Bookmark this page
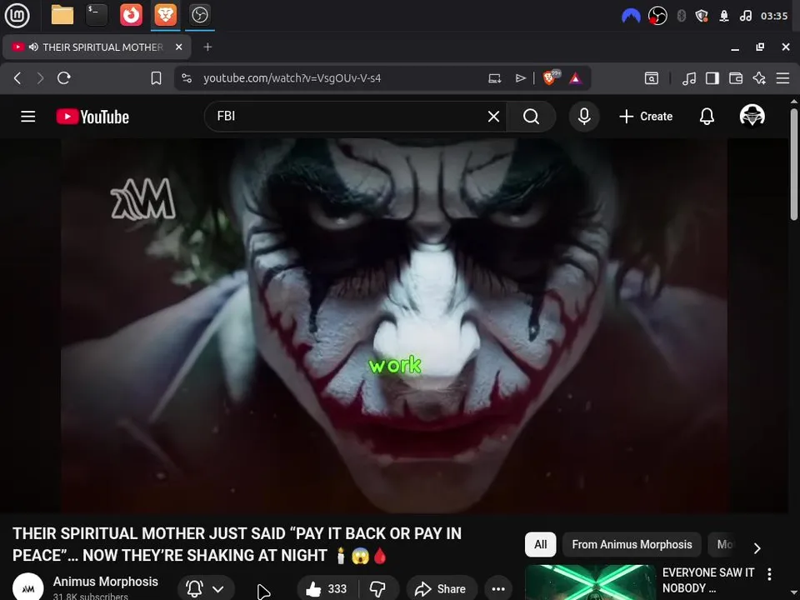Viewport: 800px width, 600px height. pos(156,78)
